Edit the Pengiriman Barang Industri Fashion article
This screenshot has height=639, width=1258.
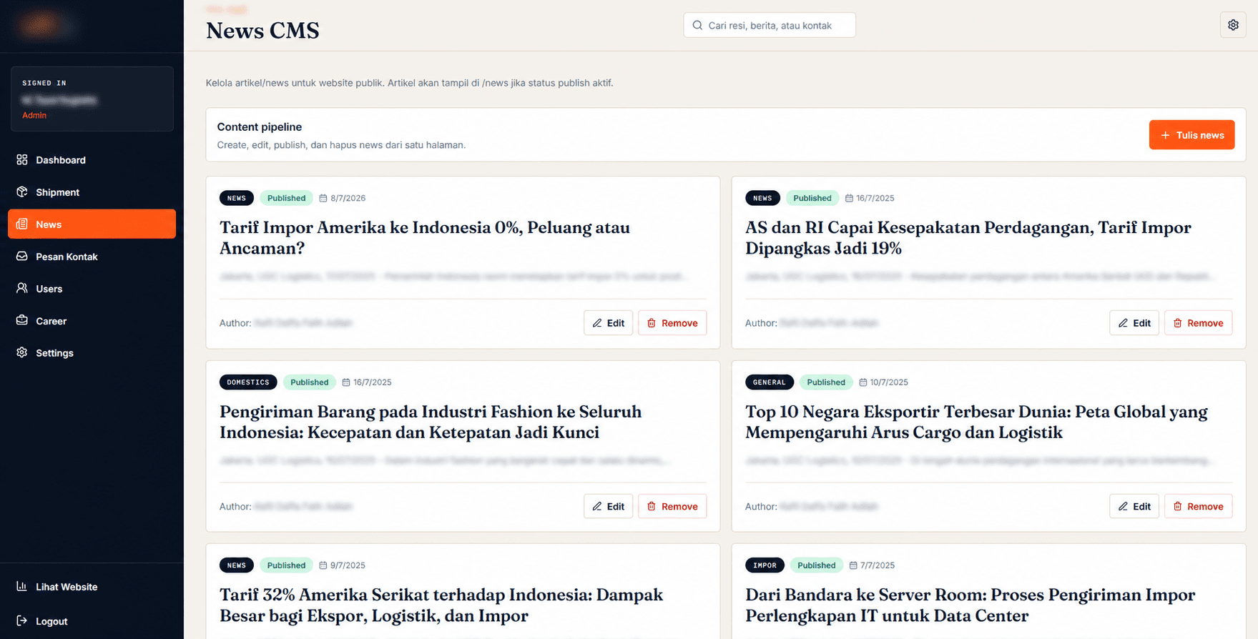(608, 506)
